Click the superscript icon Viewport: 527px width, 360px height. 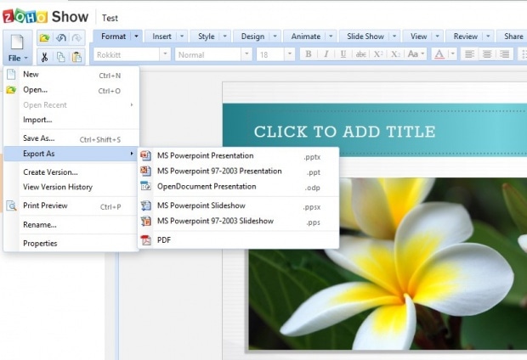[379, 54]
